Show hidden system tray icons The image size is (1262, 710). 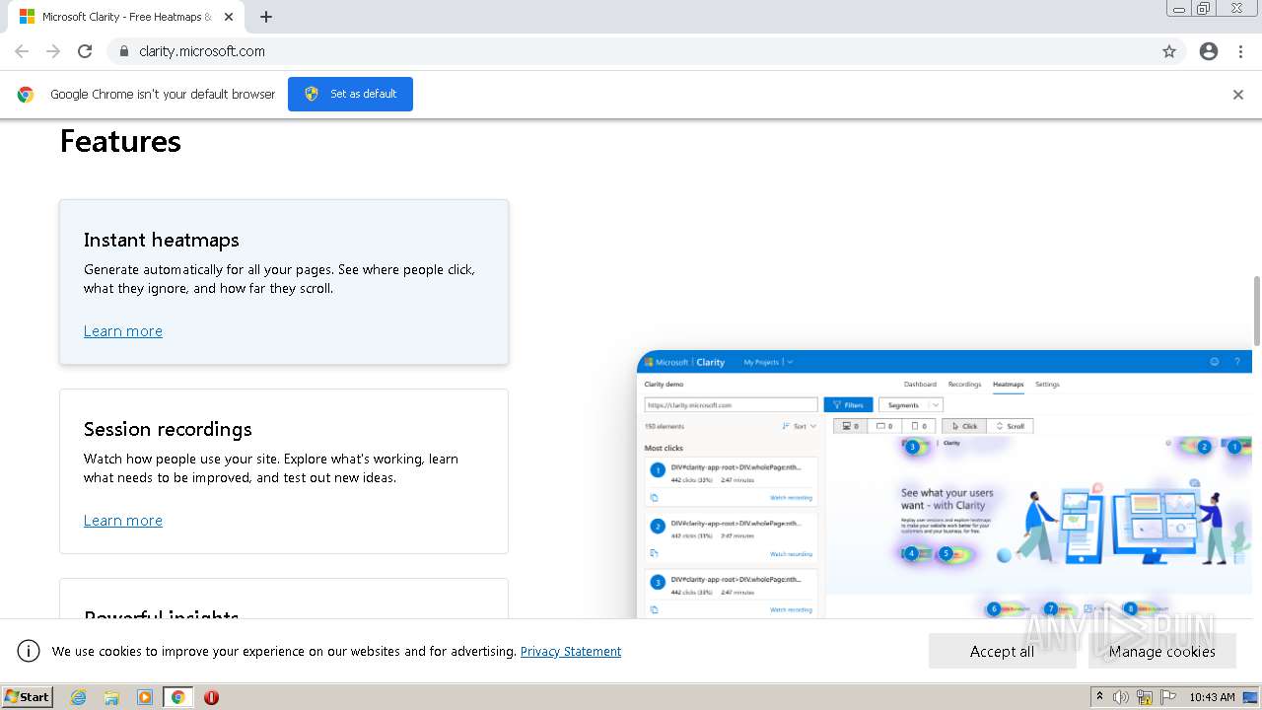pos(1100,697)
